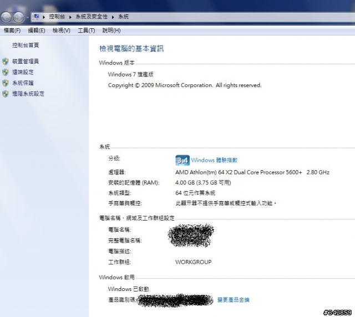Open 系統保護 link
Image resolution: width=355 pixels, height=317 pixels.
pyautogui.click(x=23, y=83)
